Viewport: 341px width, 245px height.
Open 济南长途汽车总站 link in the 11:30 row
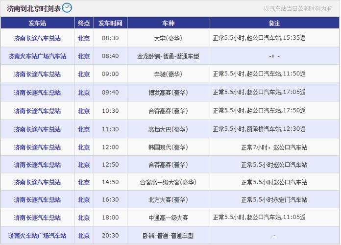coord(37,129)
